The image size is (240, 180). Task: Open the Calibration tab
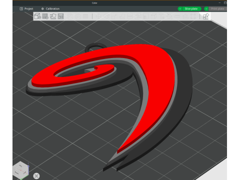(x=50, y=8)
